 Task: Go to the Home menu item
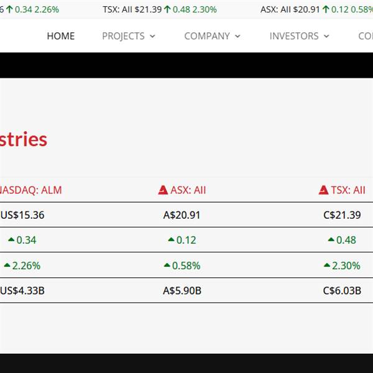[61, 36]
